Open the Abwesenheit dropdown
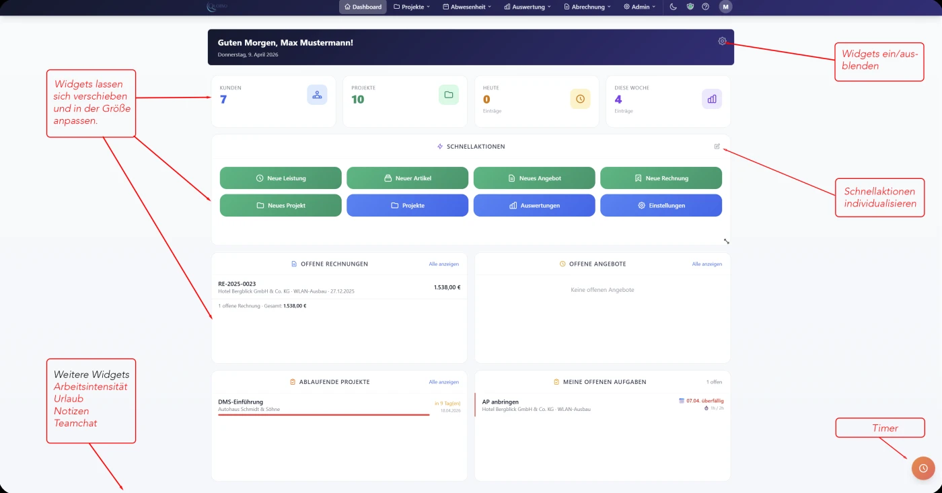The width and height of the screenshot is (942, 493). [x=466, y=7]
